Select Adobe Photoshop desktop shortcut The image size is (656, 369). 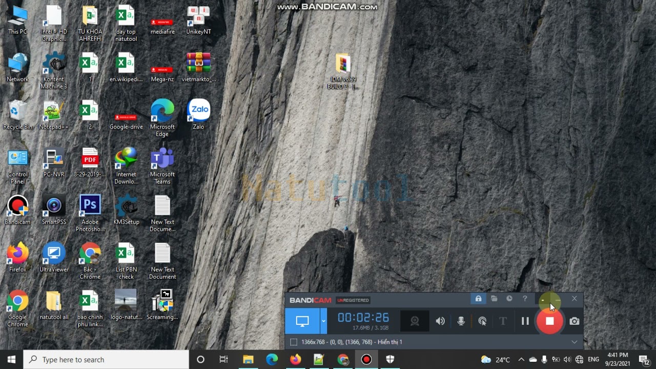pyautogui.click(x=90, y=214)
